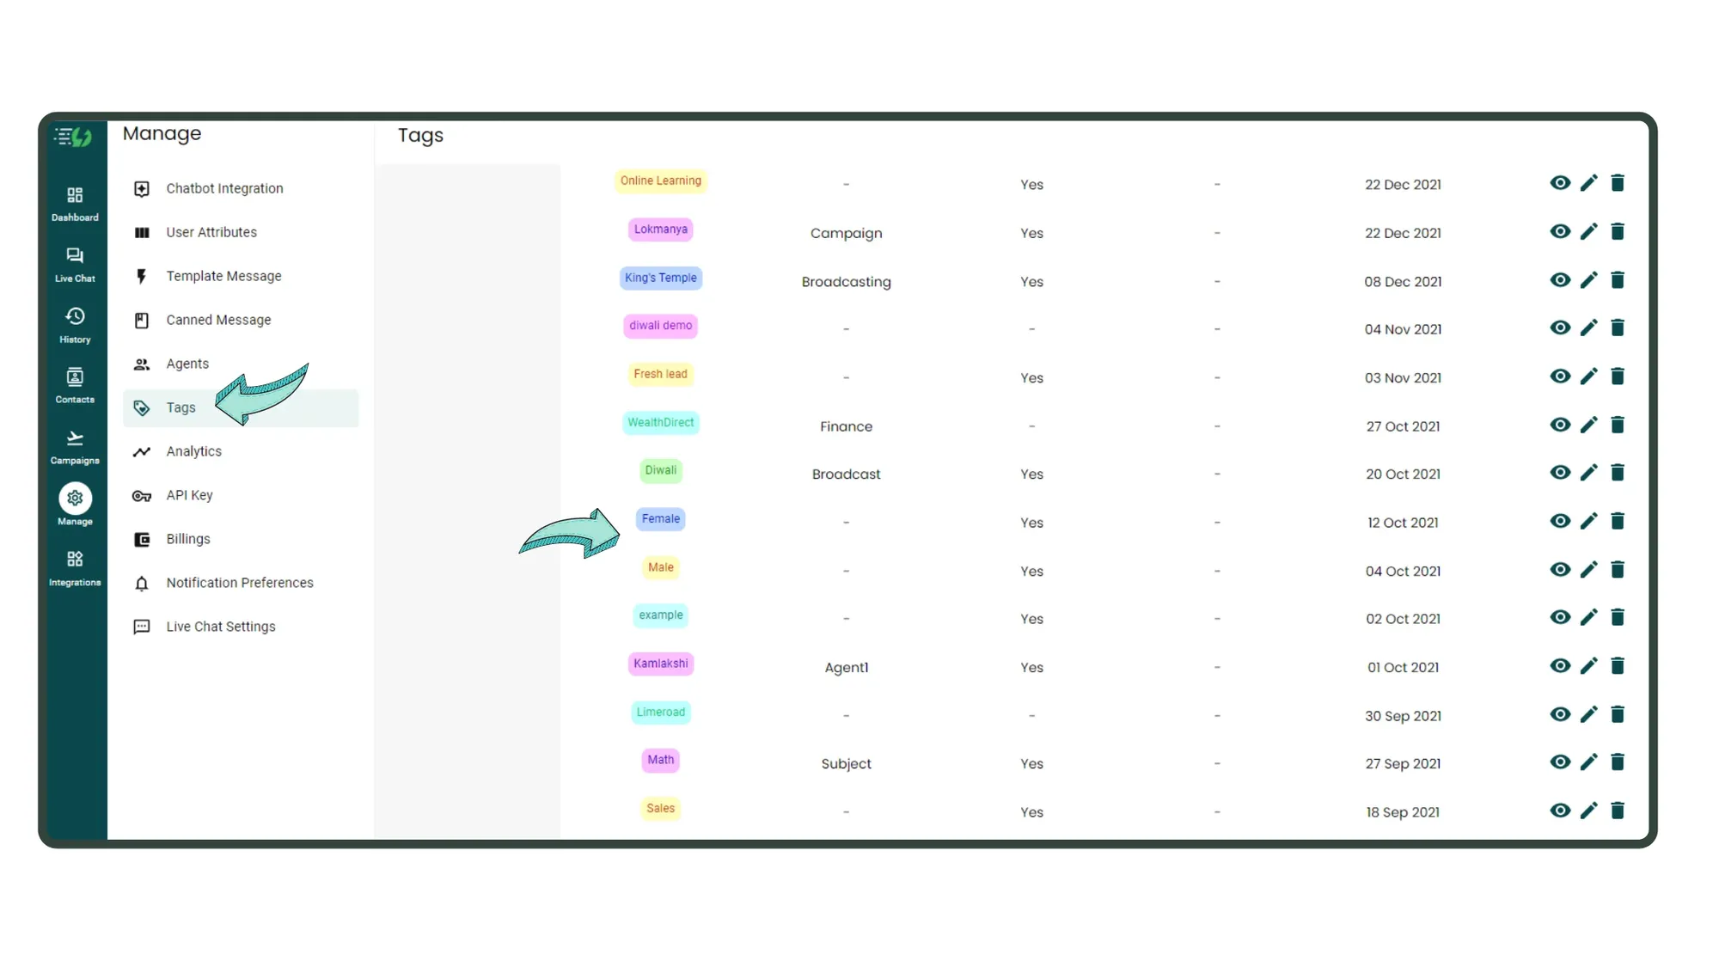Select Tags menu item
This screenshot has height=967, width=1719.
tap(180, 407)
